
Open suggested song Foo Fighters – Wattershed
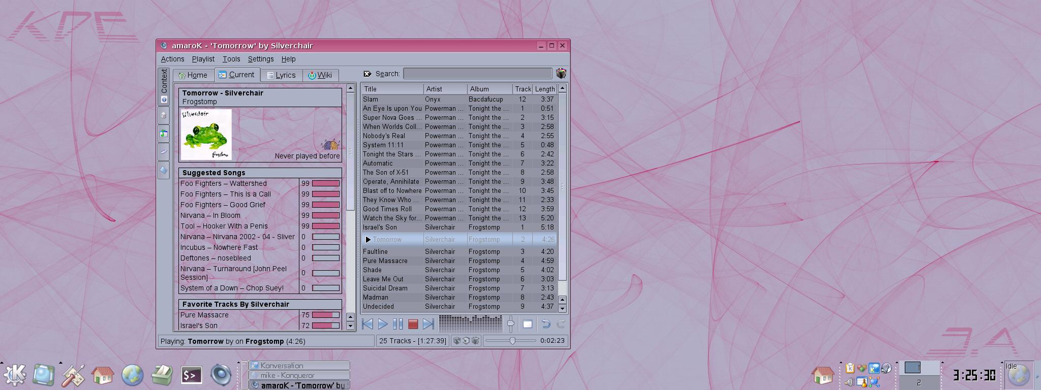coord(223,183)
